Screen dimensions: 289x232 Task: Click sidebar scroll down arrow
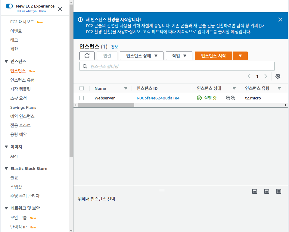coord(71,230)
